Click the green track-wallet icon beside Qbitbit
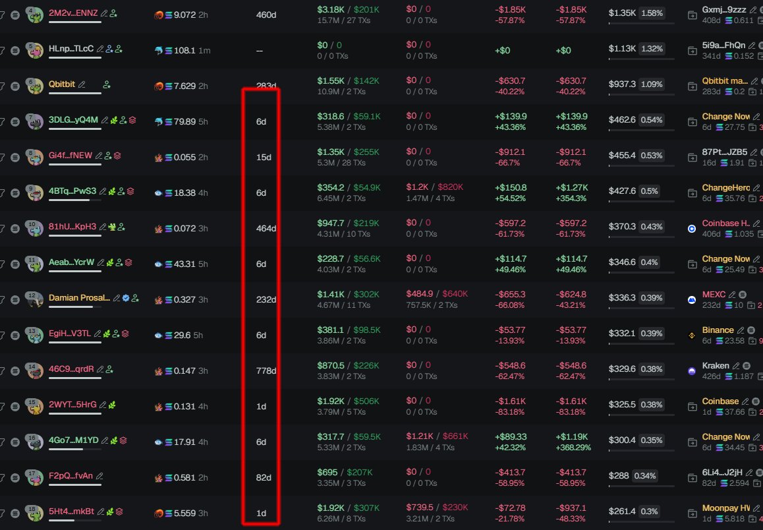The image size is (763, 530). click(x=107, y=84)
